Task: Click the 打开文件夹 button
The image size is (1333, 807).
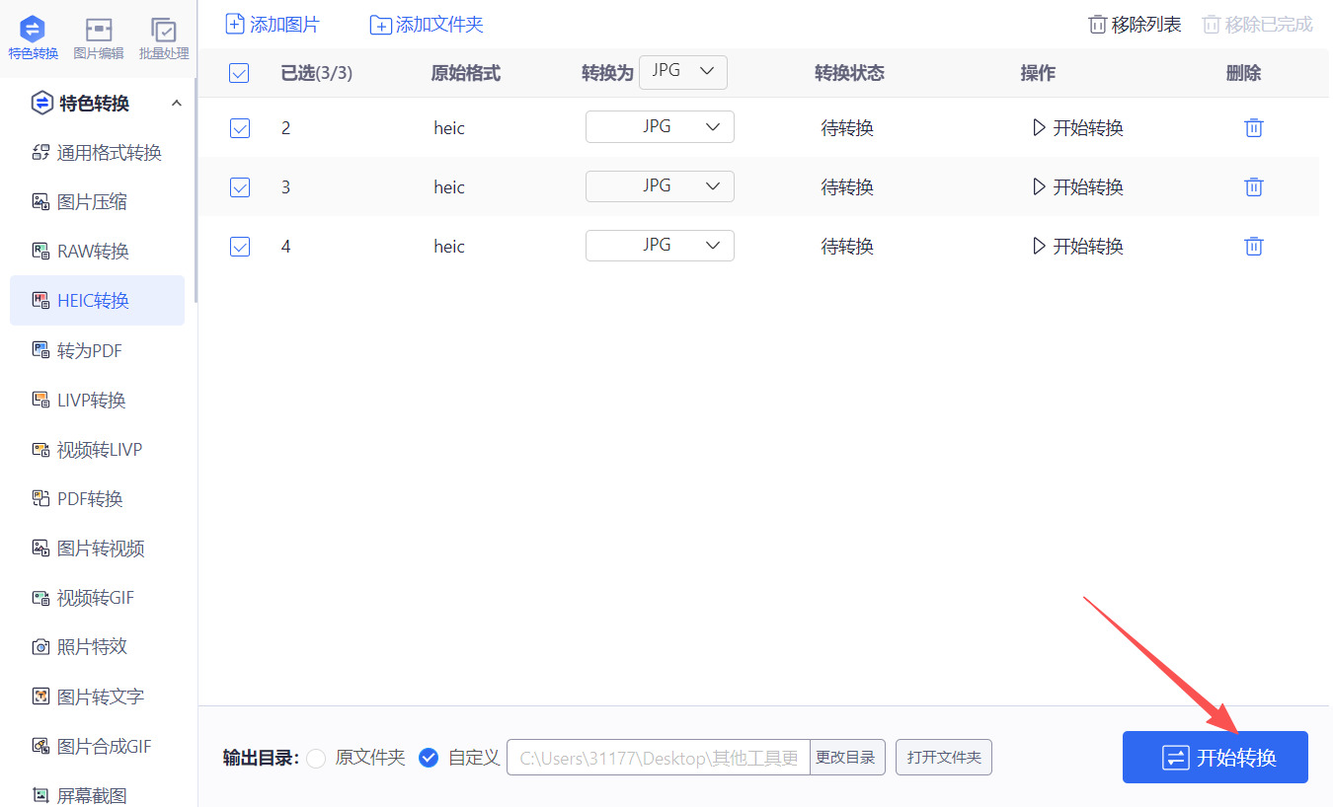Action: point(944,758)
